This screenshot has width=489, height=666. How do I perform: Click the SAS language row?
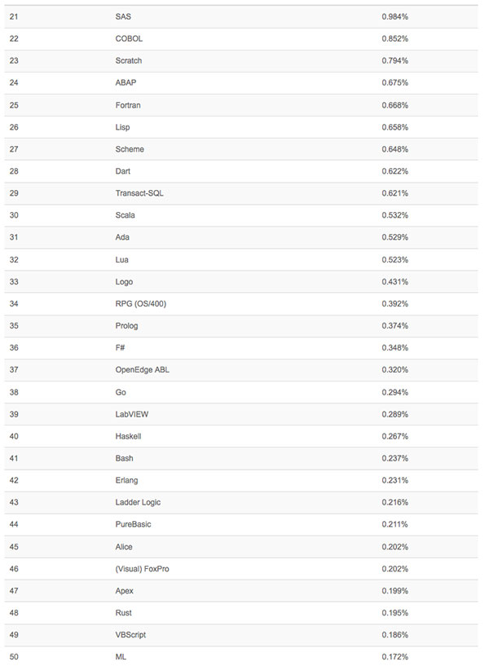[x=241, y=16]
